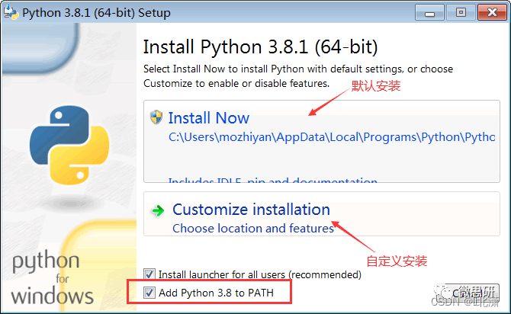Click the UAC shield icon beside Install Now

(x=156, y=117)
